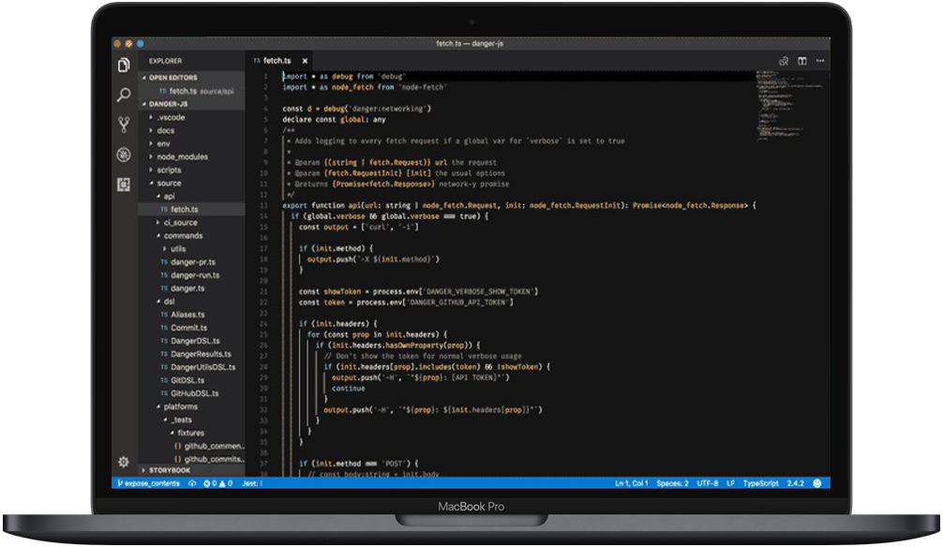Open the Manage gear settings icon

(x=123, y=462)
